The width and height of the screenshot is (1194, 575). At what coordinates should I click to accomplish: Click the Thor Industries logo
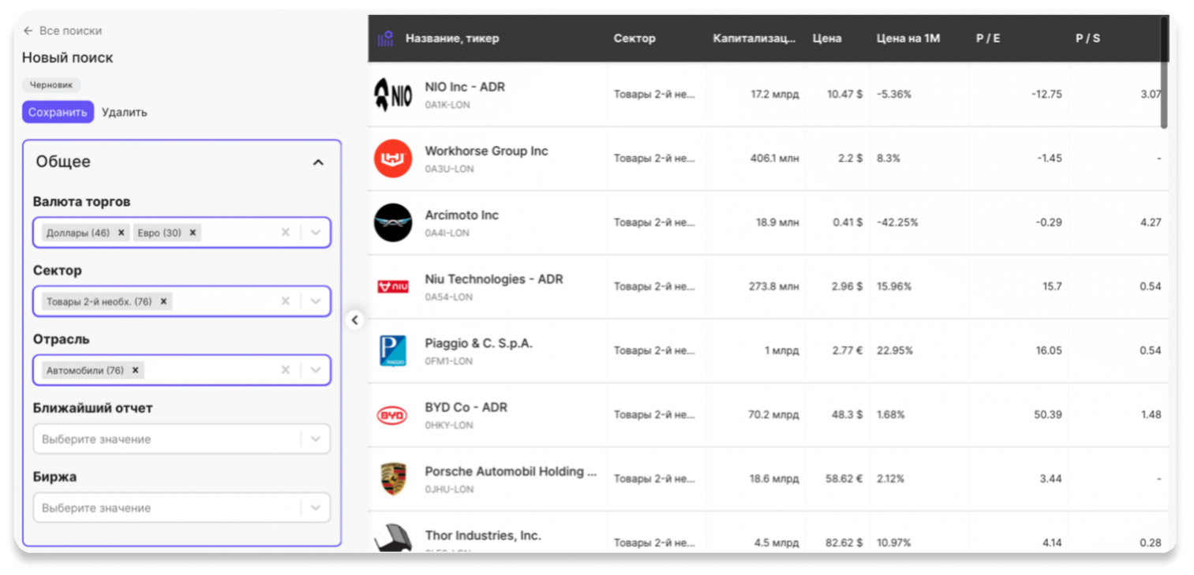point(393,538)
